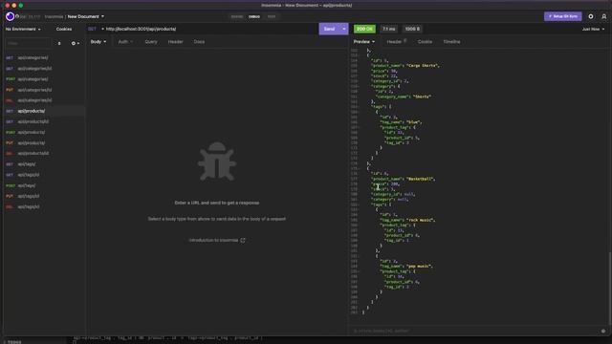Open the Cookies manager
Screen dimensions: 612x344
64,29
